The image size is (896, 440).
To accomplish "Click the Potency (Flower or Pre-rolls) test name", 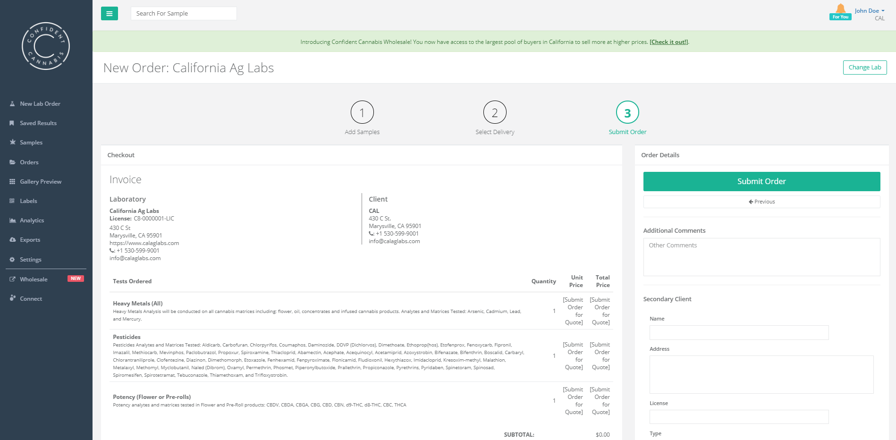I will (152, 397).
